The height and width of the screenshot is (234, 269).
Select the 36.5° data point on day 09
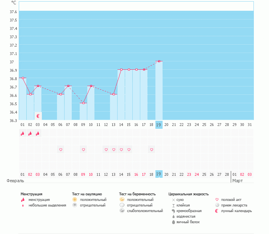(84, 103)
